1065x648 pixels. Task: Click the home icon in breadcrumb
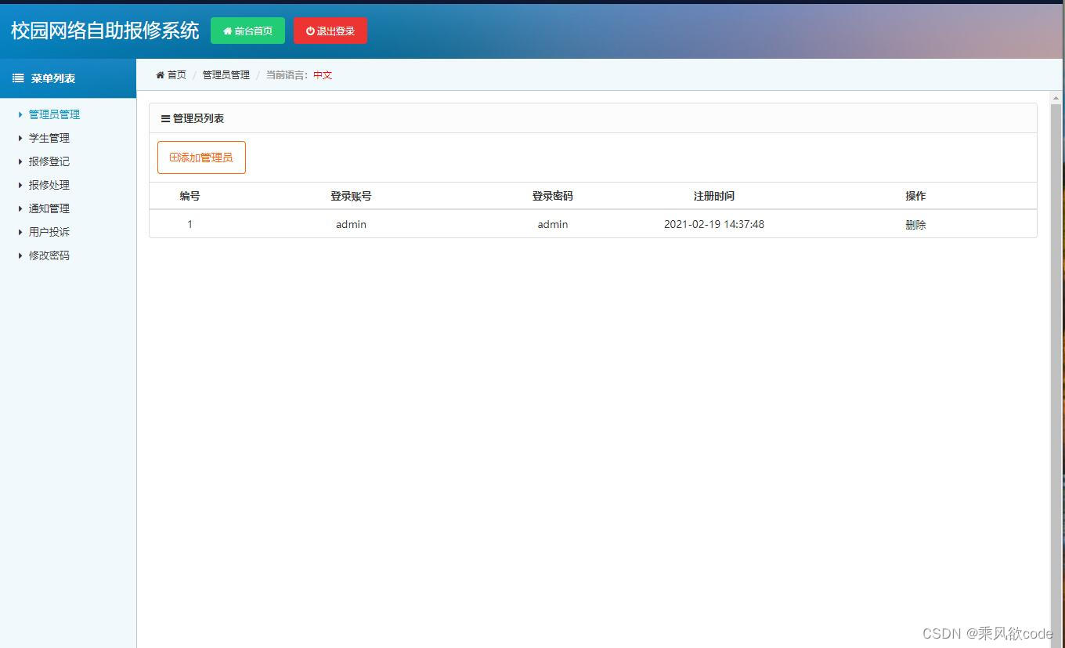(160, 75)
